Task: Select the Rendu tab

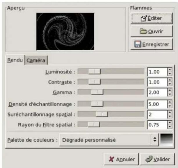Action: [x=15, y=60]
